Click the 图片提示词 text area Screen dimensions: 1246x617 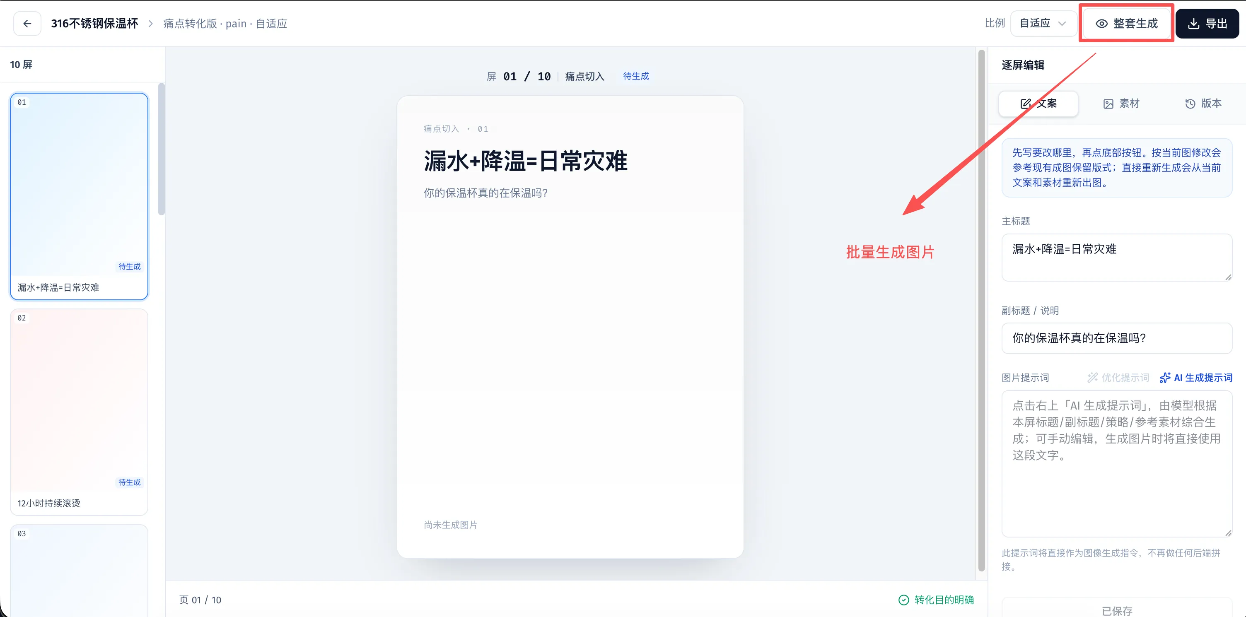click(x=1116, y=463)
